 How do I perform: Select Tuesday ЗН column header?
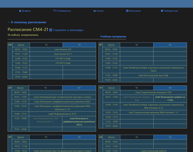[170, 45]
